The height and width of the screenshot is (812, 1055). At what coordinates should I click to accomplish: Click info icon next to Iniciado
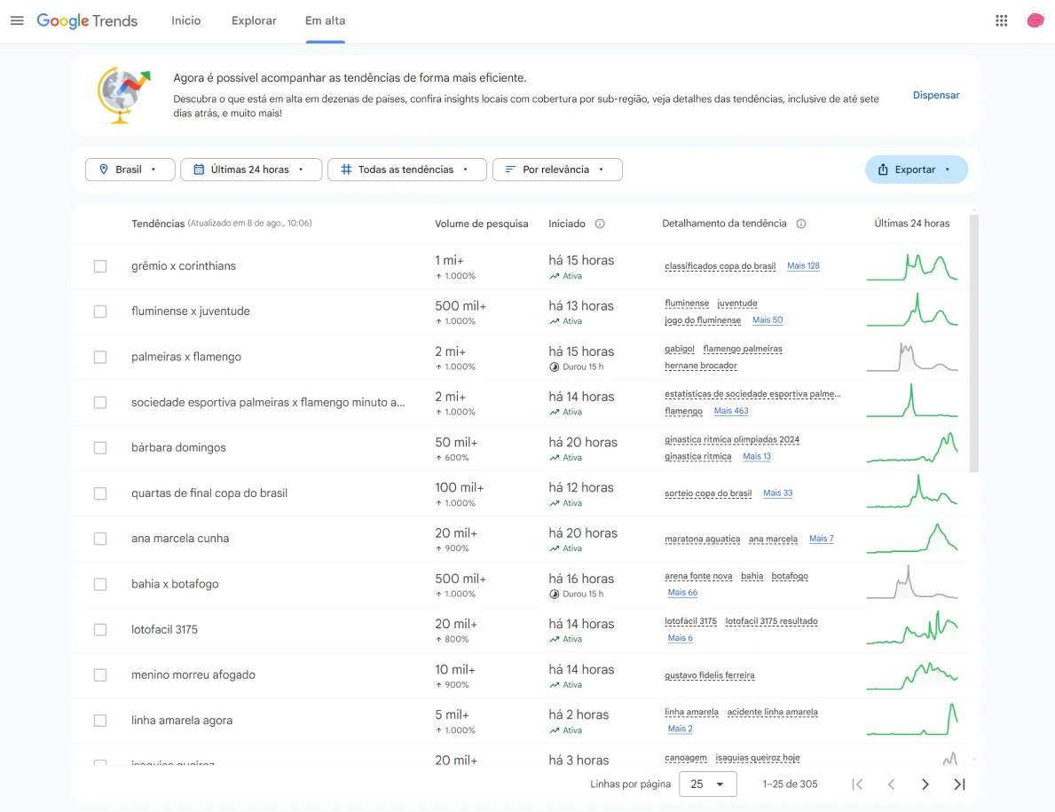[600, 224]
